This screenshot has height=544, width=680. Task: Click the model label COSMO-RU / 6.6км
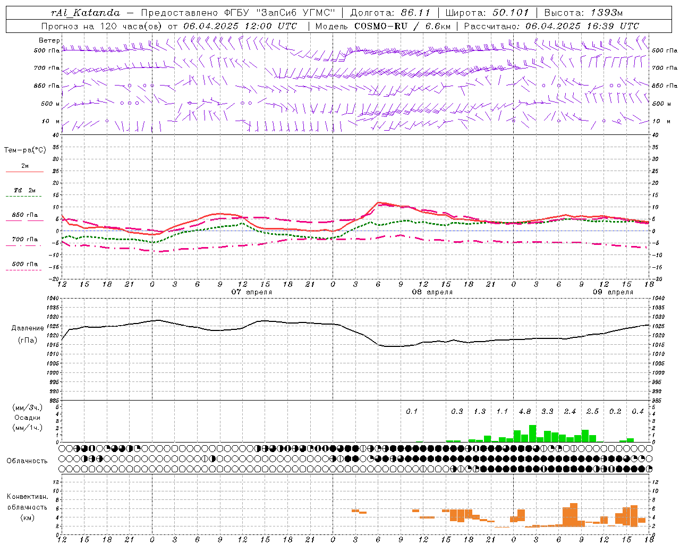pyautogui.click(x=403, y=26)
